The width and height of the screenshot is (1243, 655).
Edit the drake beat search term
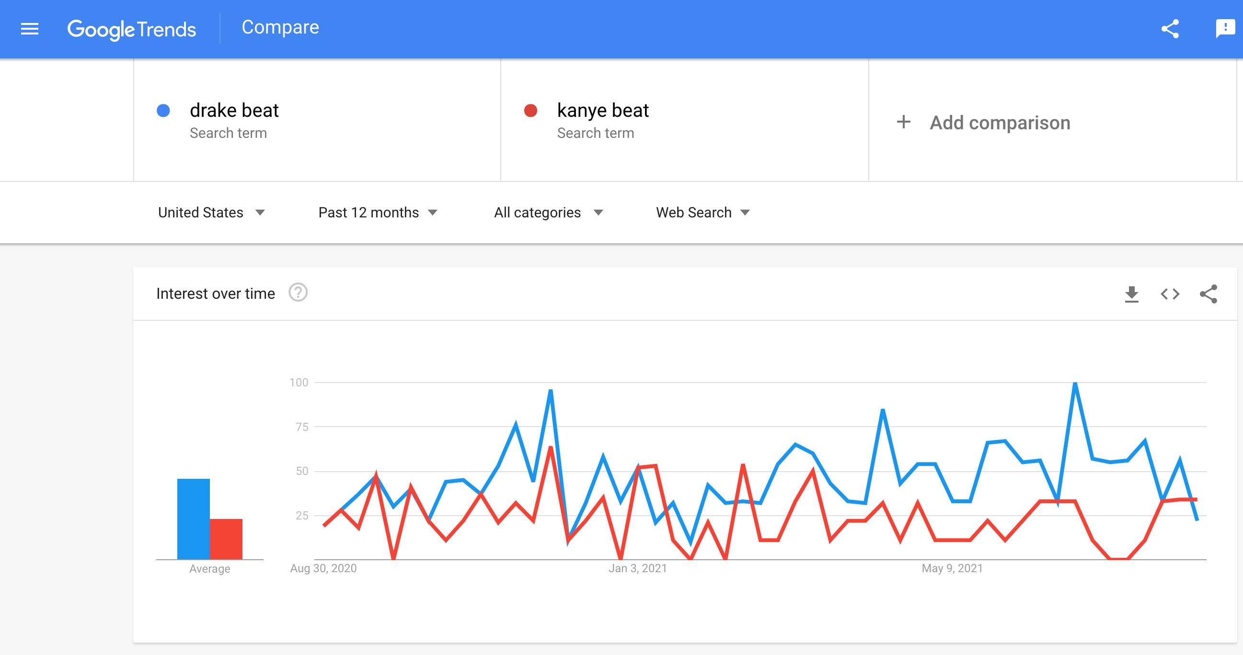pos(234,111)
